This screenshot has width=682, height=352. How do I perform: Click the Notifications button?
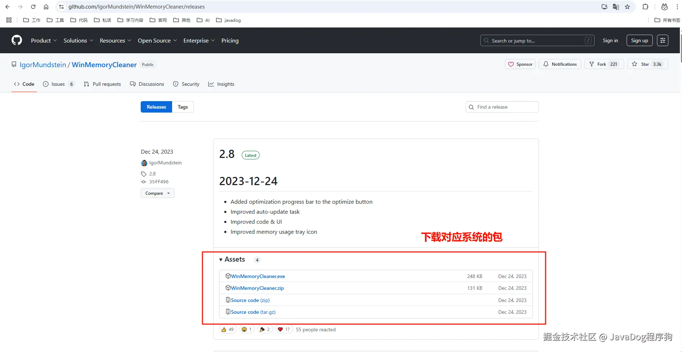coord(560,64)
